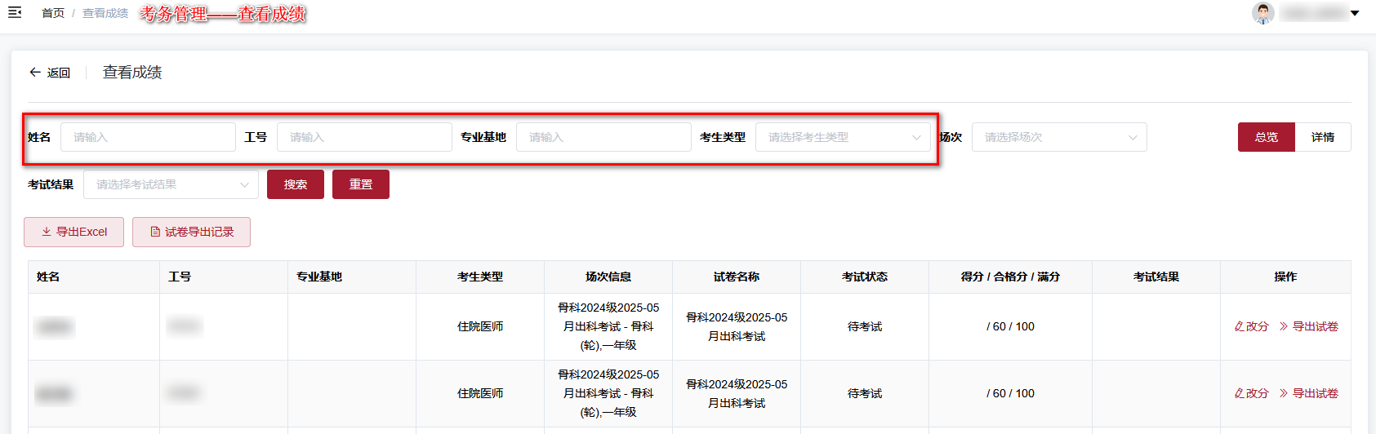Viewport: 1376px width, 434px height.
Task: Click second row 待考试 status cell
Action: point(865,393)
